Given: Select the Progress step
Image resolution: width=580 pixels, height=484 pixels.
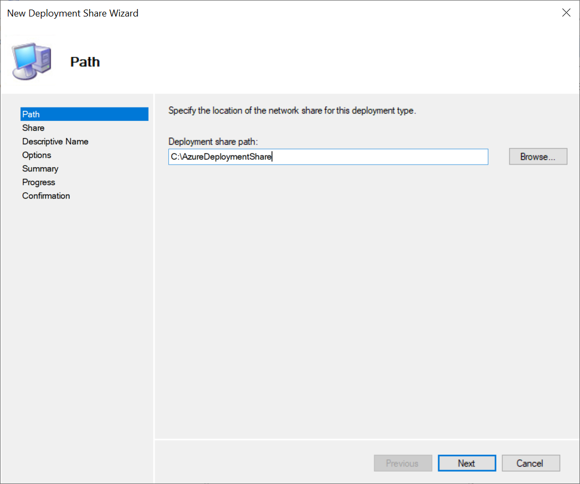Looking at the screenshot, I should pos(38,183).
